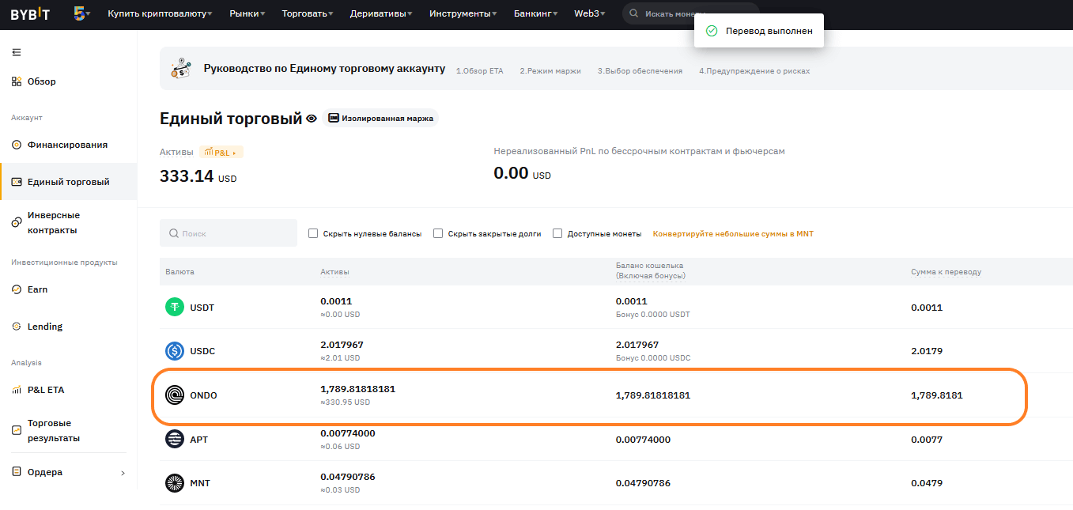The height and width of the screenshot is (510, 1073).
Task: Enable Доступные монеты checkbox
Action: (557, 233)
